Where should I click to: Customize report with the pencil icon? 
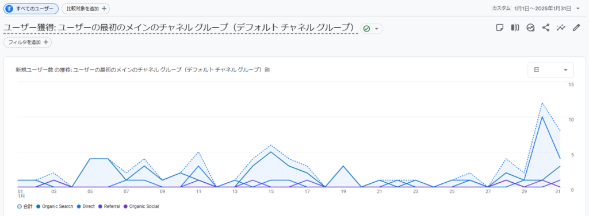[x=576, y=28]
